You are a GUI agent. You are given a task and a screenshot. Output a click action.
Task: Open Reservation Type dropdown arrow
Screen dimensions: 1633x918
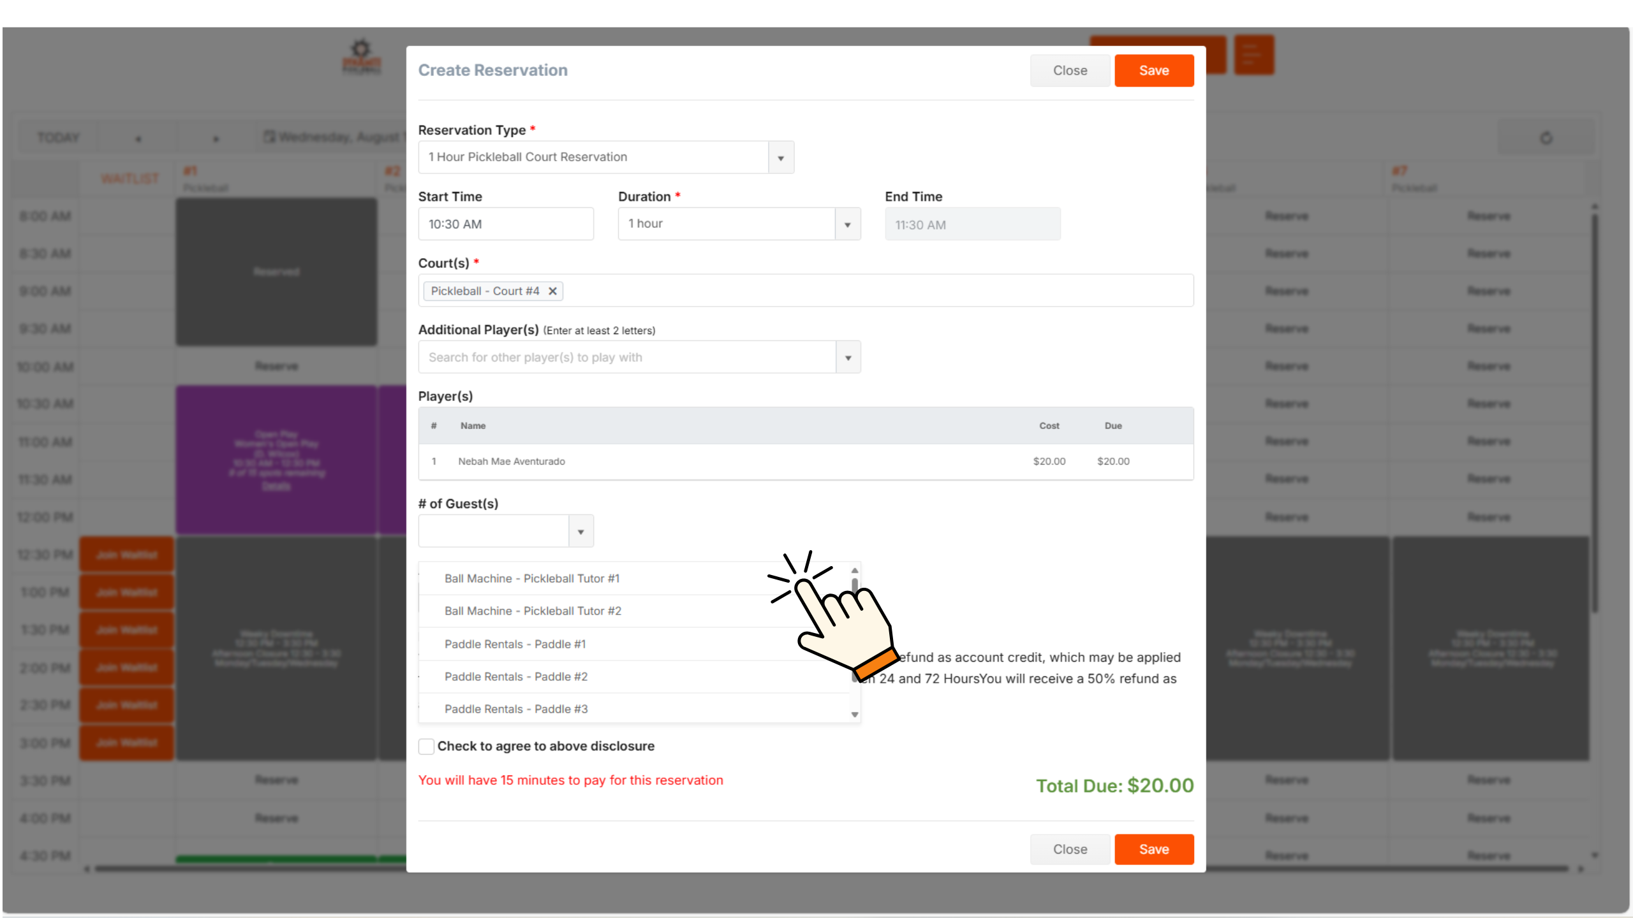781,157
